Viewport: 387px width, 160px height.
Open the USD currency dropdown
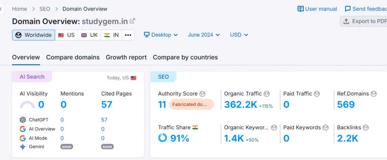tap(239, 35)
